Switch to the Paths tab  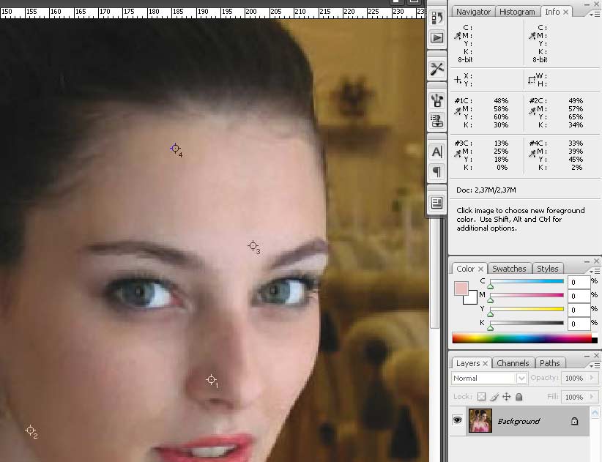549,363
